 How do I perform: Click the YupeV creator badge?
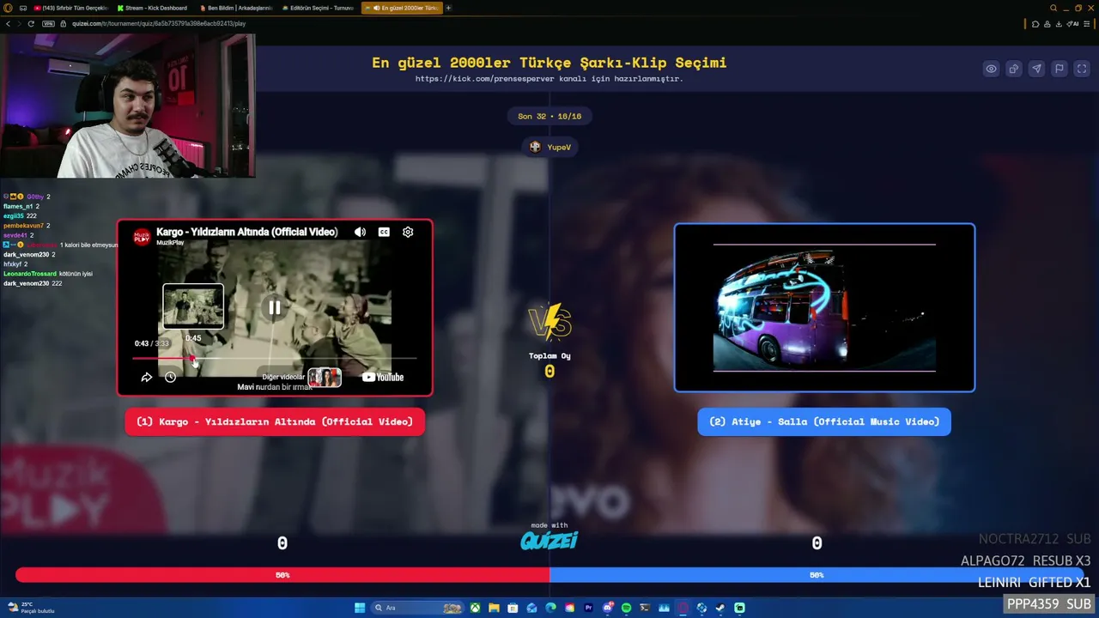549,147
